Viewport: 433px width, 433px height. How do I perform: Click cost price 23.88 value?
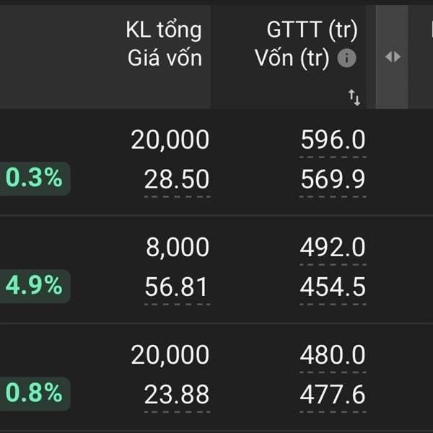click(x=177, y=395)
